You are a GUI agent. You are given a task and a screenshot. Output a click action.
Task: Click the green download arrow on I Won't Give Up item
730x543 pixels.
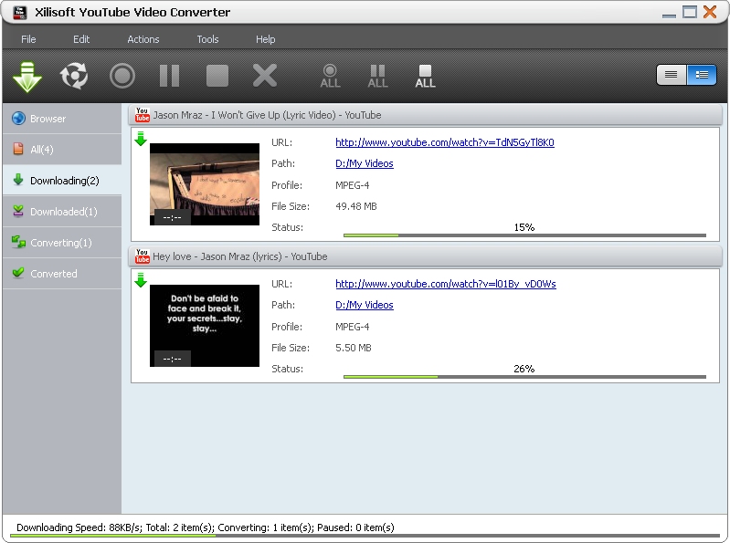[x=141, y=139]
